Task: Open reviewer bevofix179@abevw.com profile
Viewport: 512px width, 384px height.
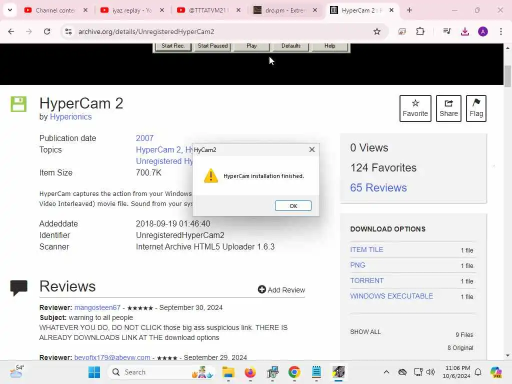Action: [112, 357]
